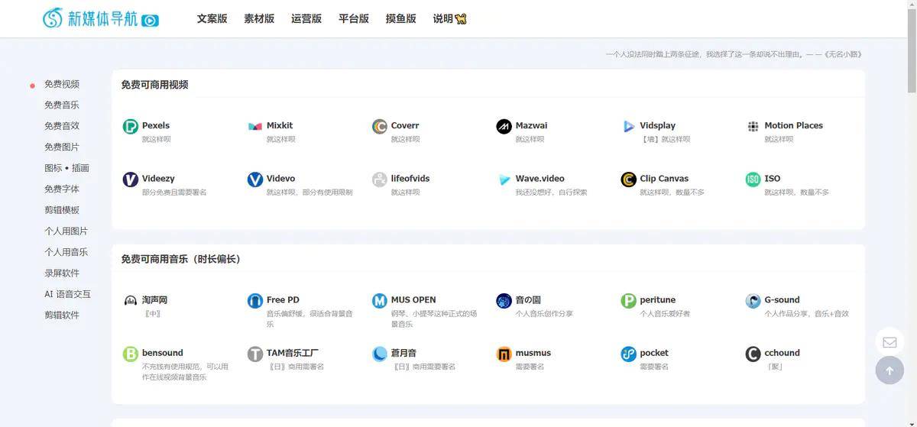917x427 pixels.
Task: Jump to 剪辑模板 sidebar category
Action: tap(62, 210)
